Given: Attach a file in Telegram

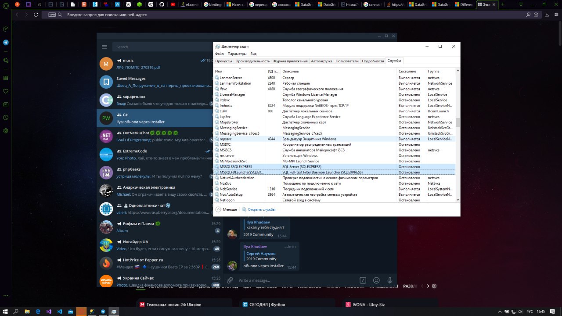Looking at the screenshot, I should click(x=230, y=280).
